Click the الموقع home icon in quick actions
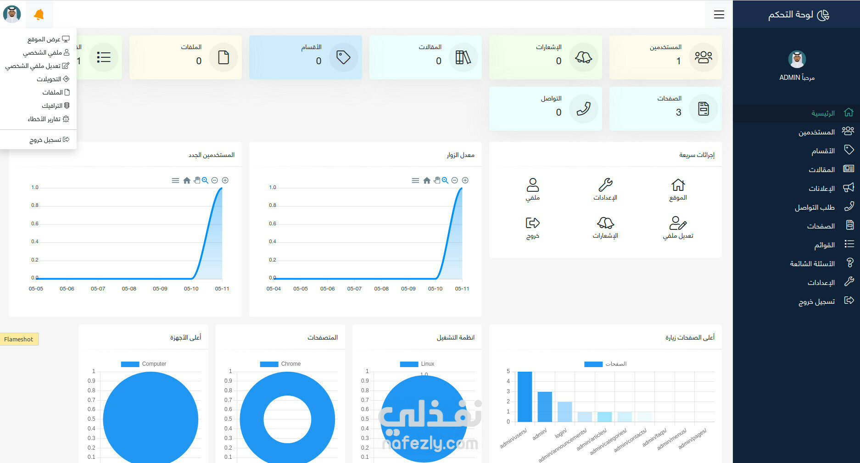 pos(678,184)
